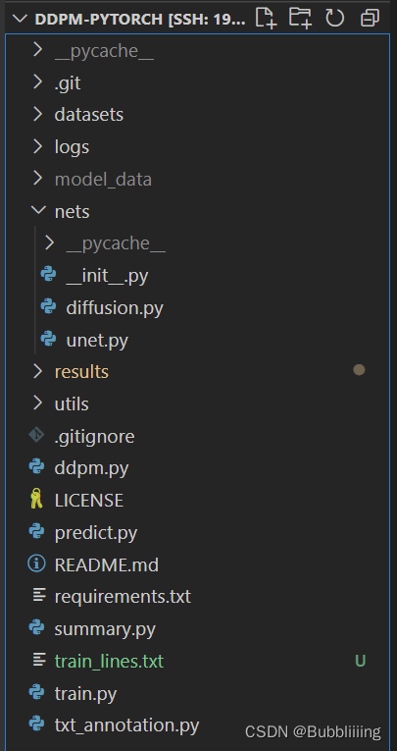
Task: Collapse all folders using the collapse icon
Action: click(x=370, y=19)
